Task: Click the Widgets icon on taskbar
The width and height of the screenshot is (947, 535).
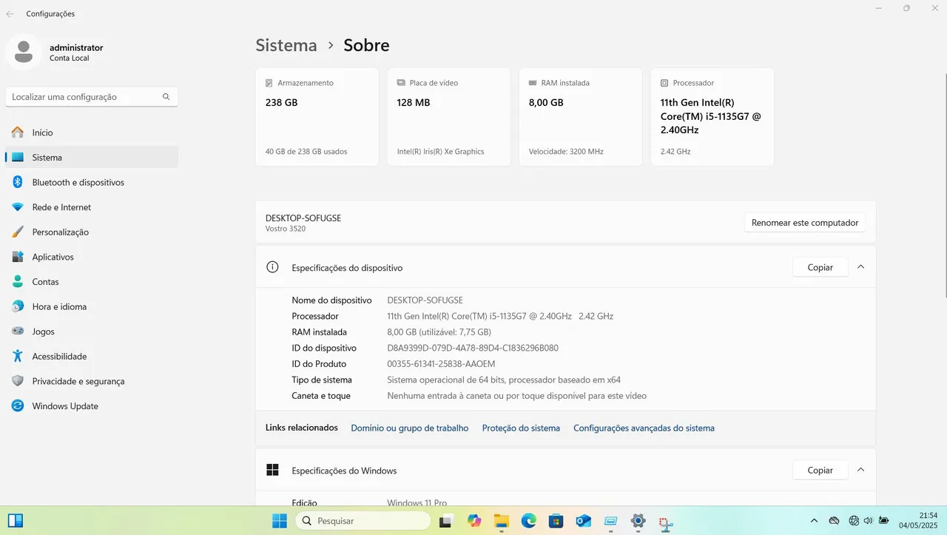Action: click(x=16, y=521)
